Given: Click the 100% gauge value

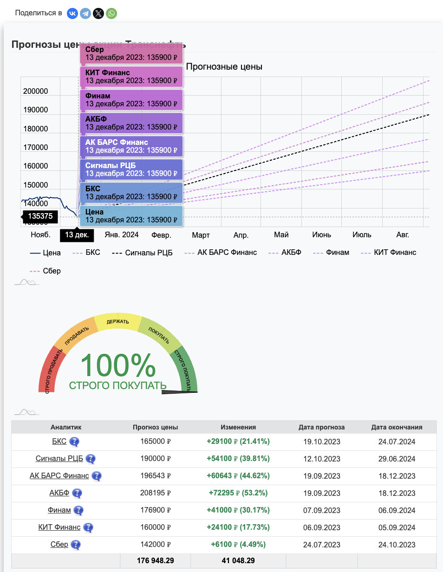Looking at the screenshot, I should [118, 365].
